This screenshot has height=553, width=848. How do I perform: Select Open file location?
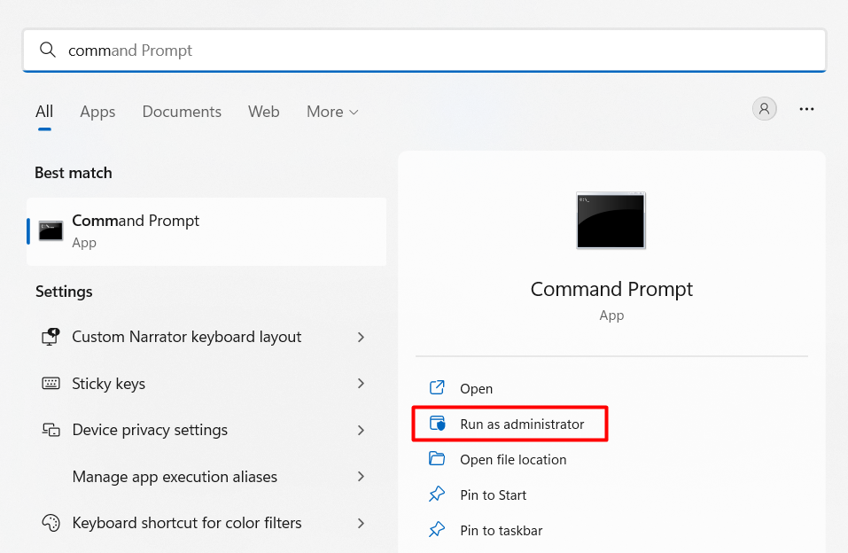(512, 460)
